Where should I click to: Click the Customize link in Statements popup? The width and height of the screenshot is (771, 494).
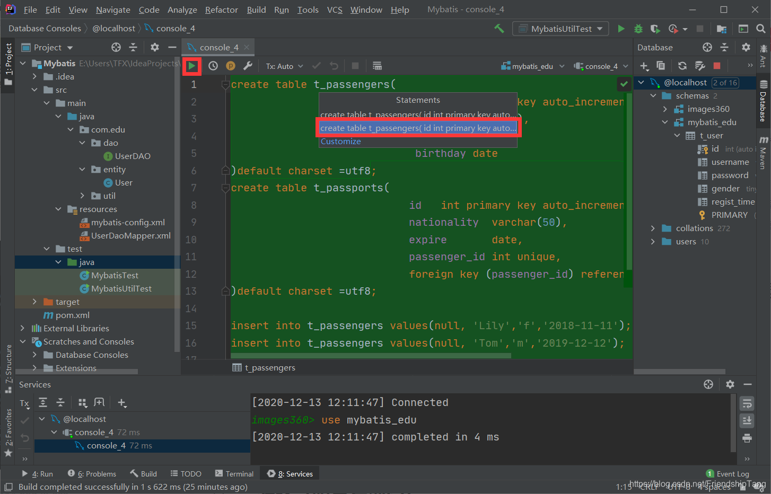coord(340,142)
